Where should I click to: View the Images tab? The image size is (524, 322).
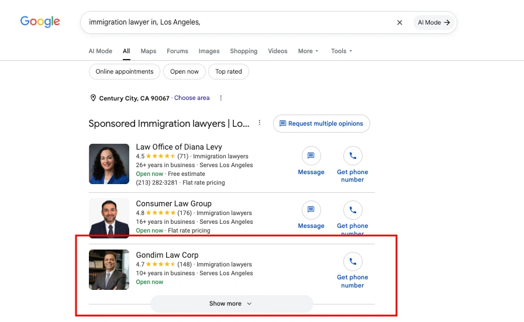pyautogui.click(x=209, y=51)
